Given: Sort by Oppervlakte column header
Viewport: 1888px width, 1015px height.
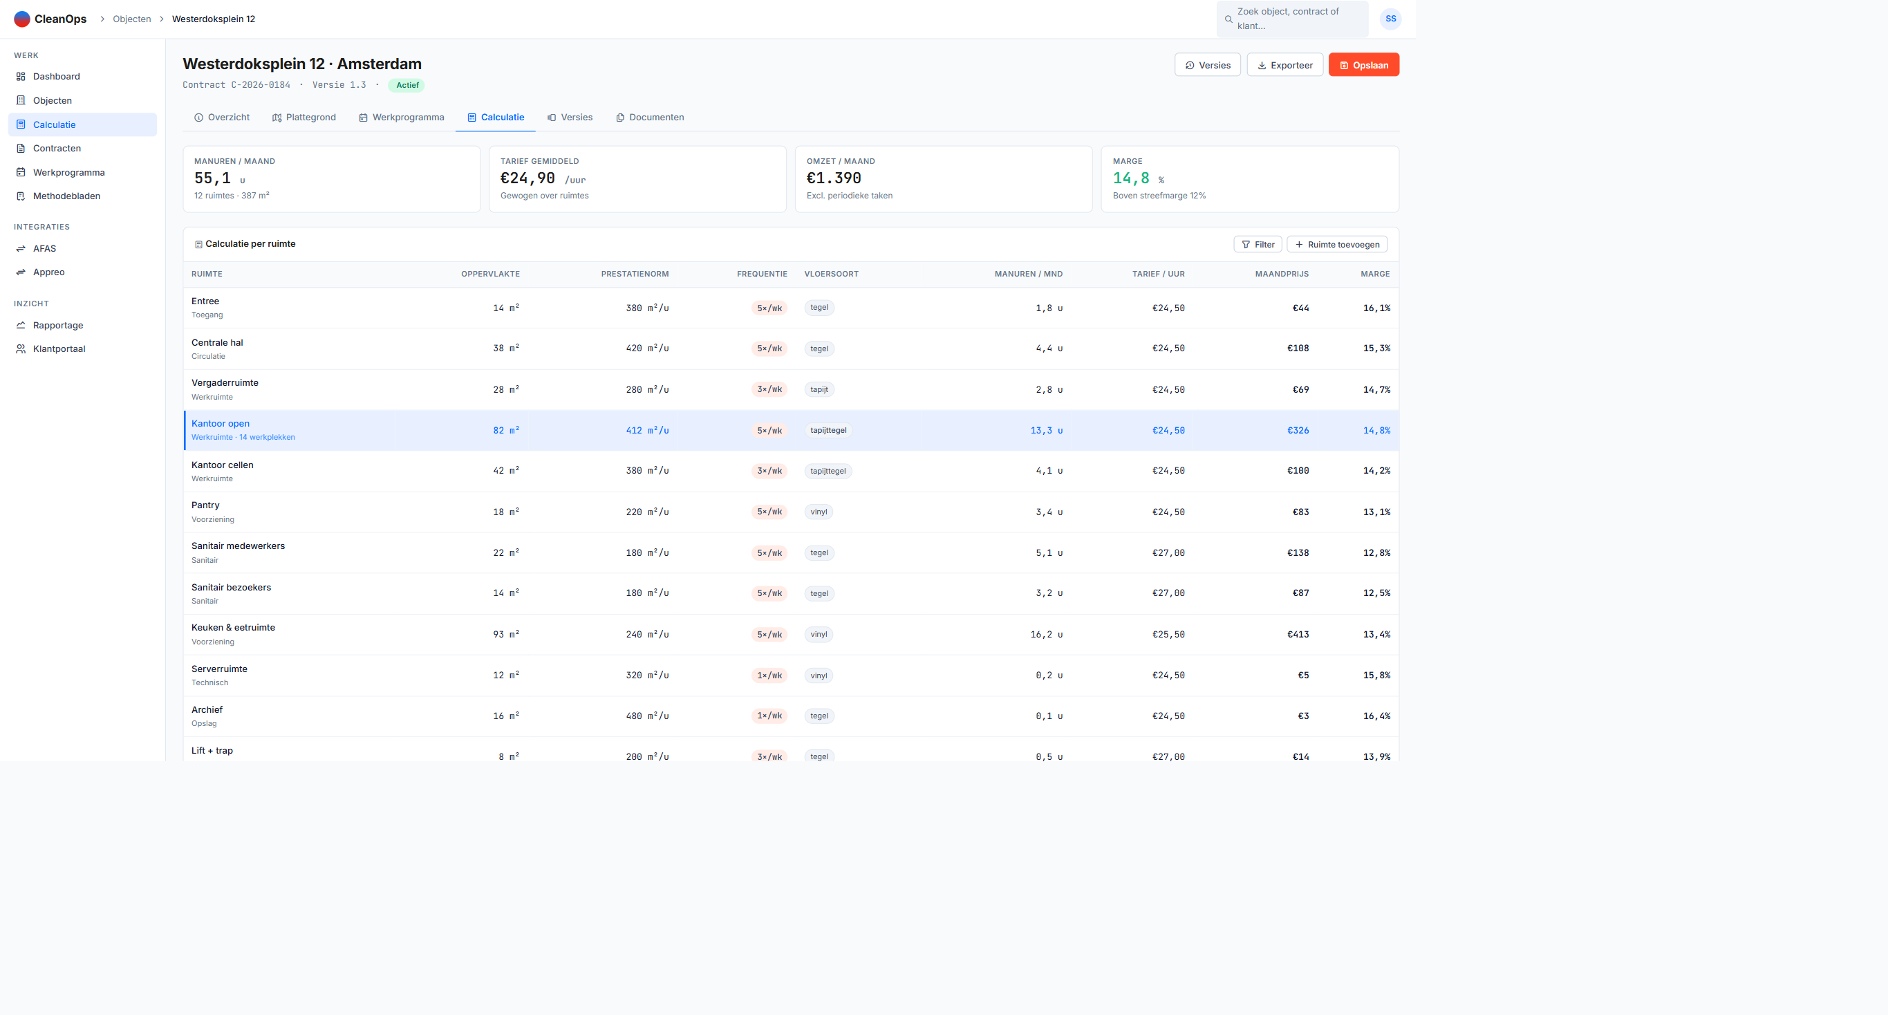Looking at the screenshot, I should tap(490, 274).
